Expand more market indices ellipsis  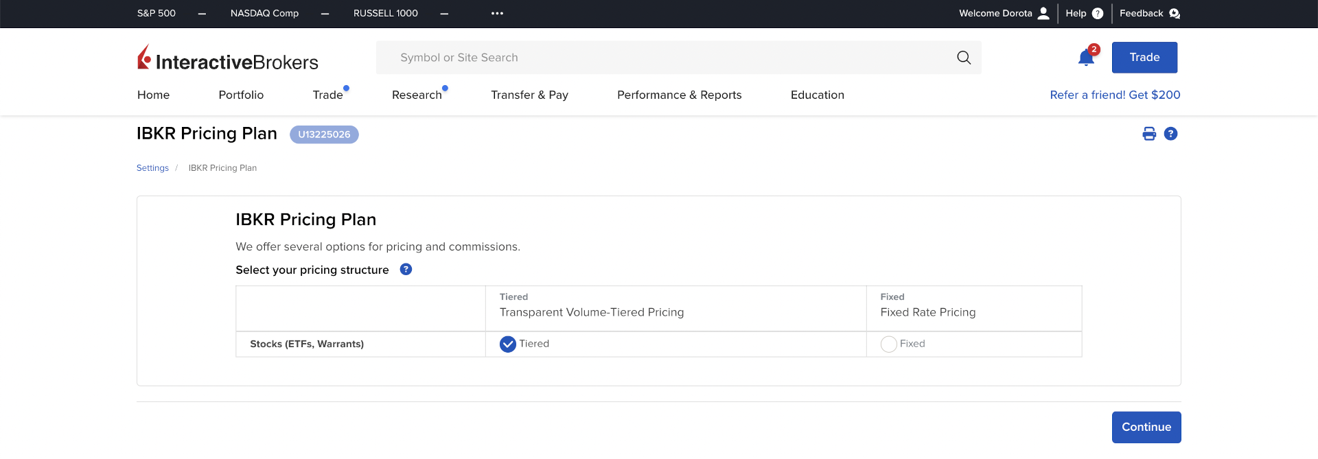point(497,14)
